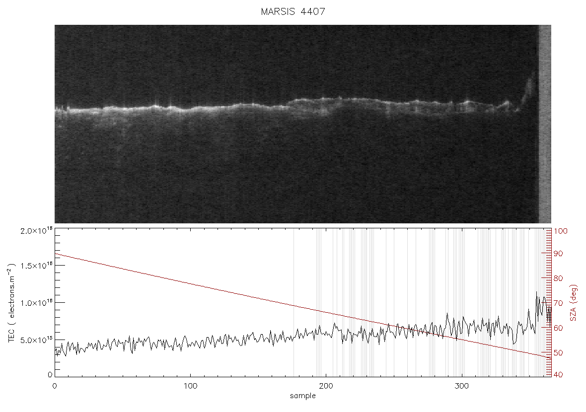Click the 1.0×10^16 TEC tick label

(x=36, y=303)
